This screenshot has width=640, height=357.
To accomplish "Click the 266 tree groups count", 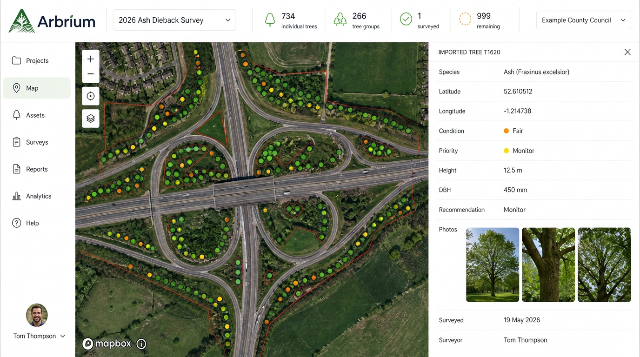I will (x=359, y=16).
